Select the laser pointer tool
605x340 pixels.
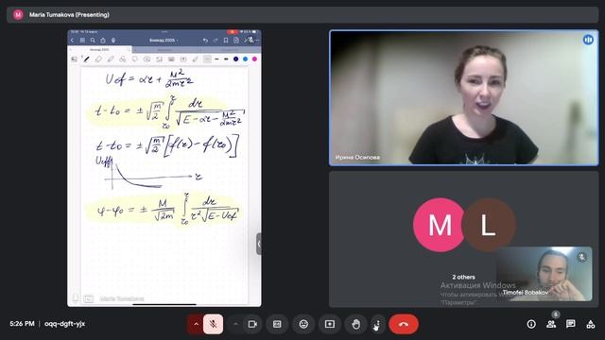[196, 59]
